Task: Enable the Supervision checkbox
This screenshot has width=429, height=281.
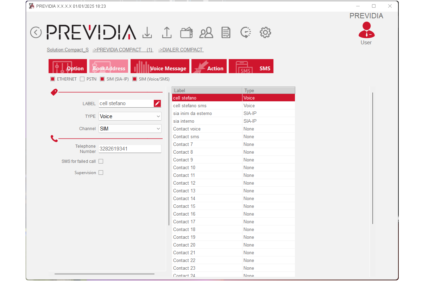Action: 101,173
